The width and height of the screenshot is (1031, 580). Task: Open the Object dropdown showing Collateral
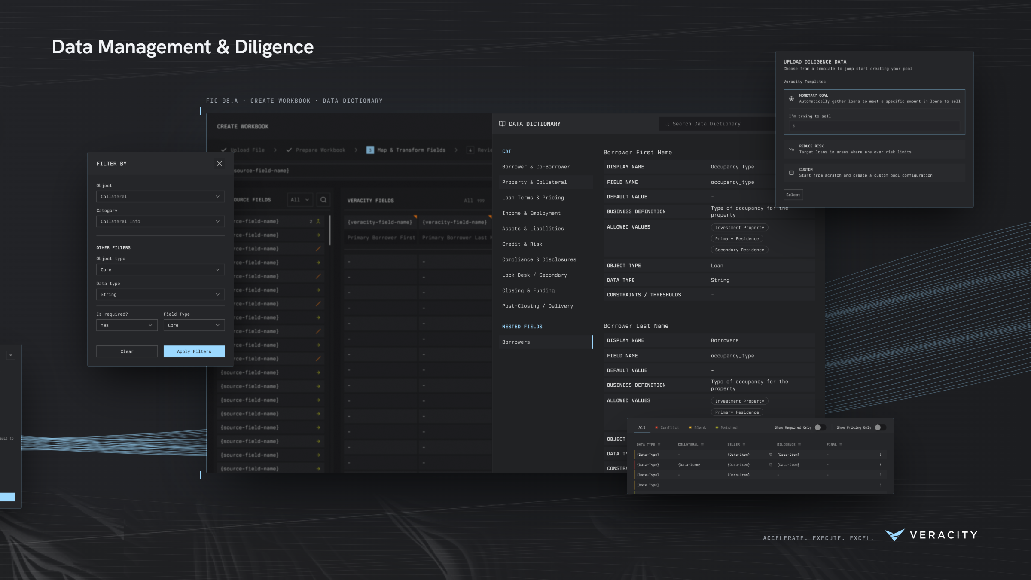point(161,196)
